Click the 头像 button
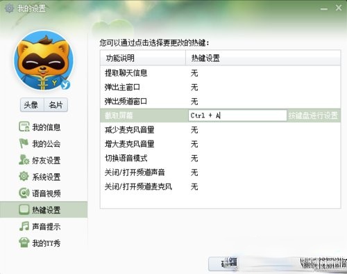347x274 pixels. (32, 105)
